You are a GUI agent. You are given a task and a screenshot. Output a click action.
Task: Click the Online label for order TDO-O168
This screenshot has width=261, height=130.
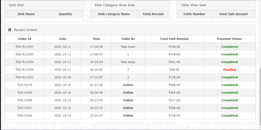click(x=128, y=100)
